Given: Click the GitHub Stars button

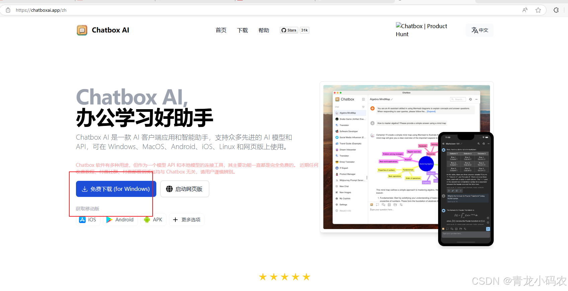Looking at the screenshot, I should (289, 30).
